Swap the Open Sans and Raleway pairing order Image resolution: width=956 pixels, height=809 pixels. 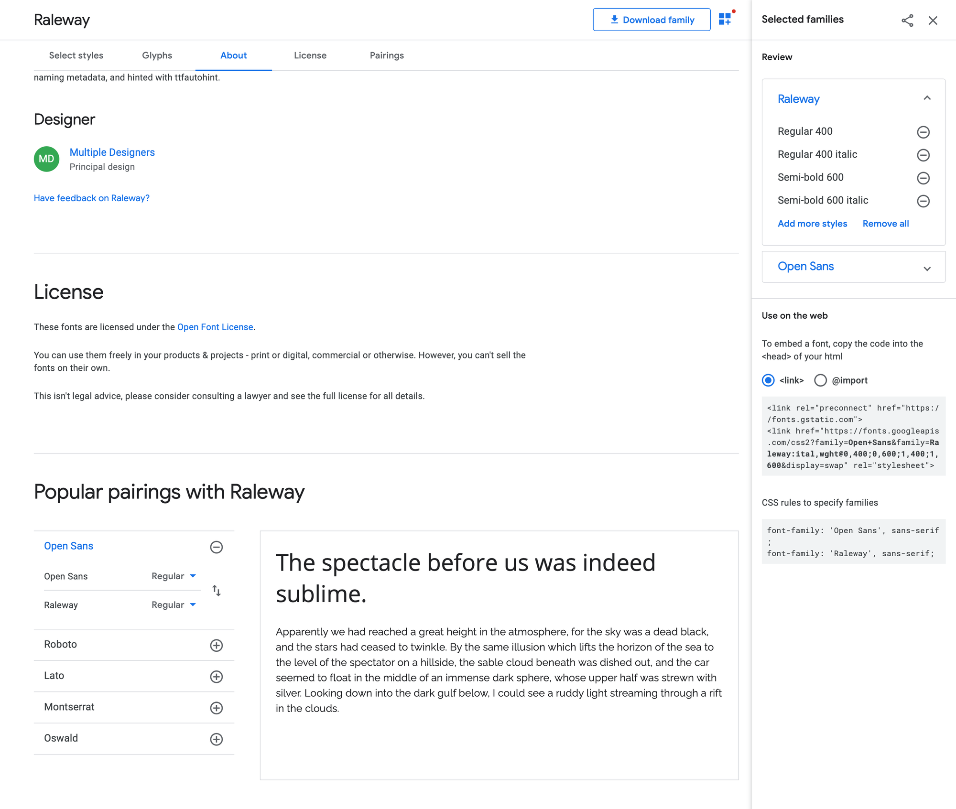click(217, 591)
